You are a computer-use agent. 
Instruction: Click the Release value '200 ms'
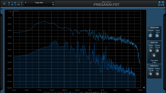[158, 47]
